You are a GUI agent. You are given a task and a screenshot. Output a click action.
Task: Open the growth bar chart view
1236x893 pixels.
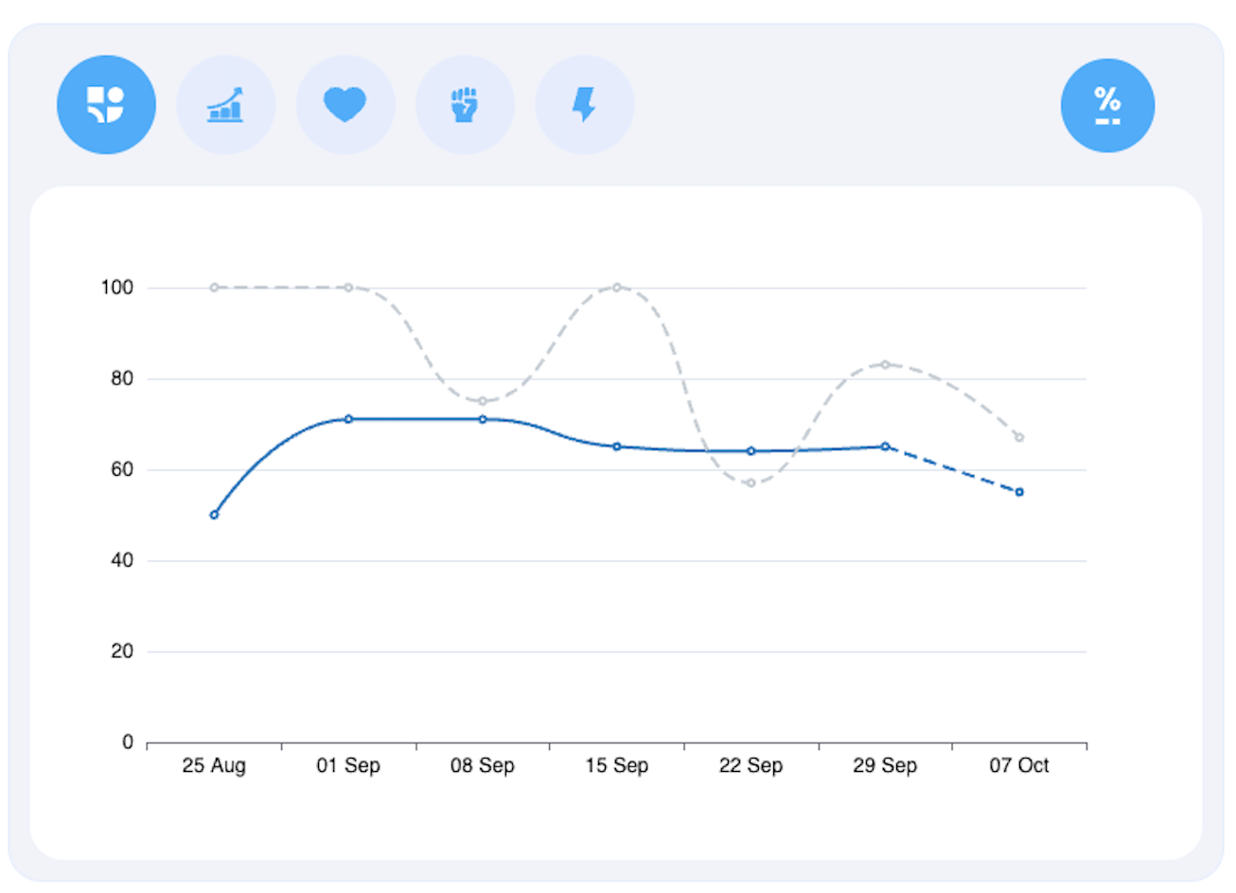pyautogui.click(x=225, y=104)
